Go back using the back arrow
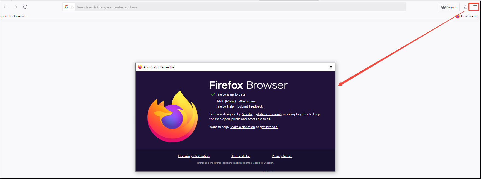The width and height of the screenshot is (481, 179). [5, 7]
